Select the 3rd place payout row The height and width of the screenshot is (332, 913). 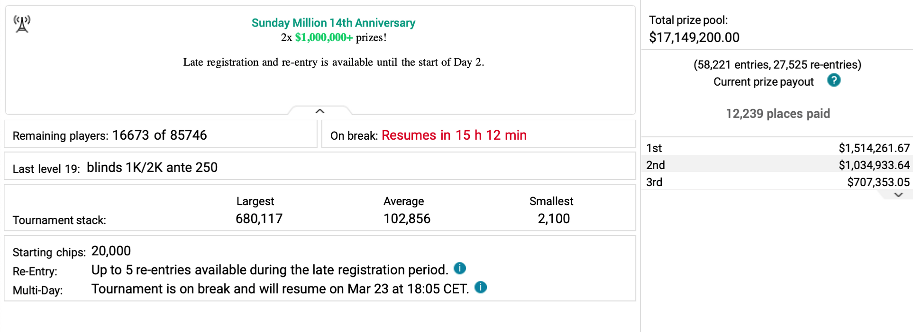[x=777, y=182]
